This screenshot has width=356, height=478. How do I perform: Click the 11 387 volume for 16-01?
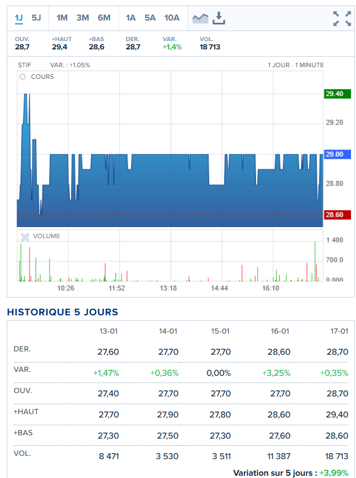pos(278,456)
